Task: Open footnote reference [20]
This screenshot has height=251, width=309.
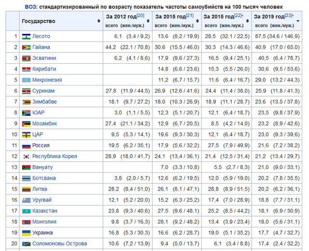Action: tap(140, 15)
